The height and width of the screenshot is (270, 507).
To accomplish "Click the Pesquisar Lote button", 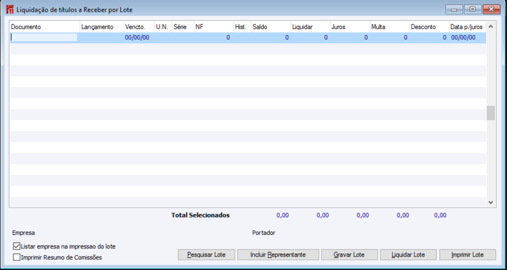I will click(x=206, y=254).
